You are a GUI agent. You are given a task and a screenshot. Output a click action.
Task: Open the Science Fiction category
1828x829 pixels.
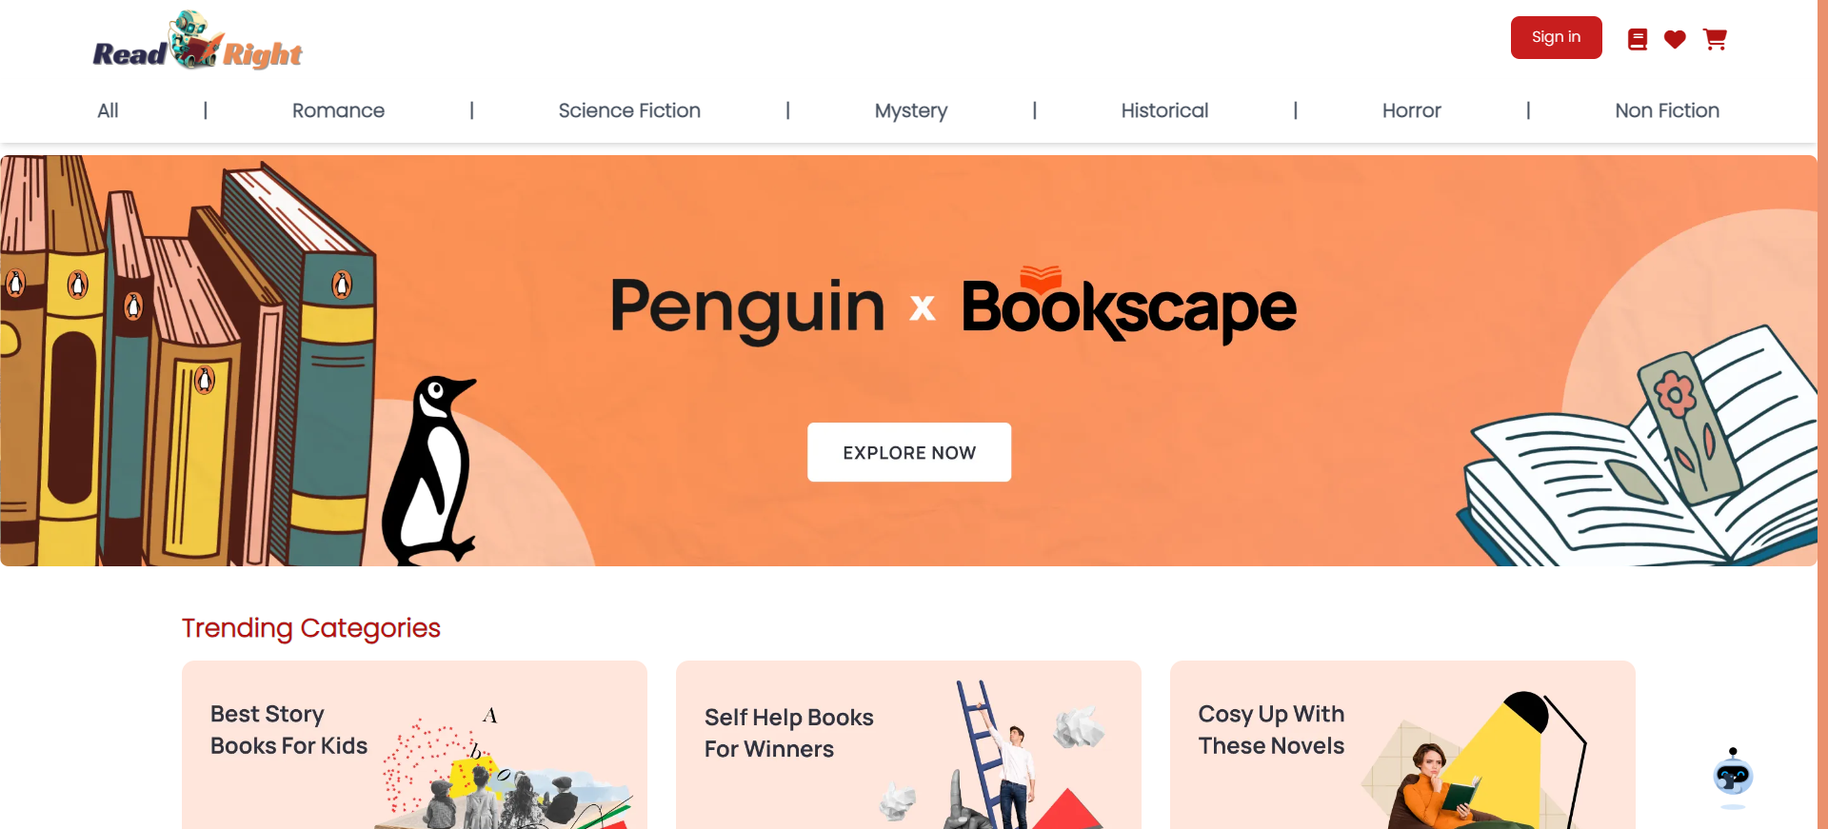pyautogui.click(x=629, y=110)
